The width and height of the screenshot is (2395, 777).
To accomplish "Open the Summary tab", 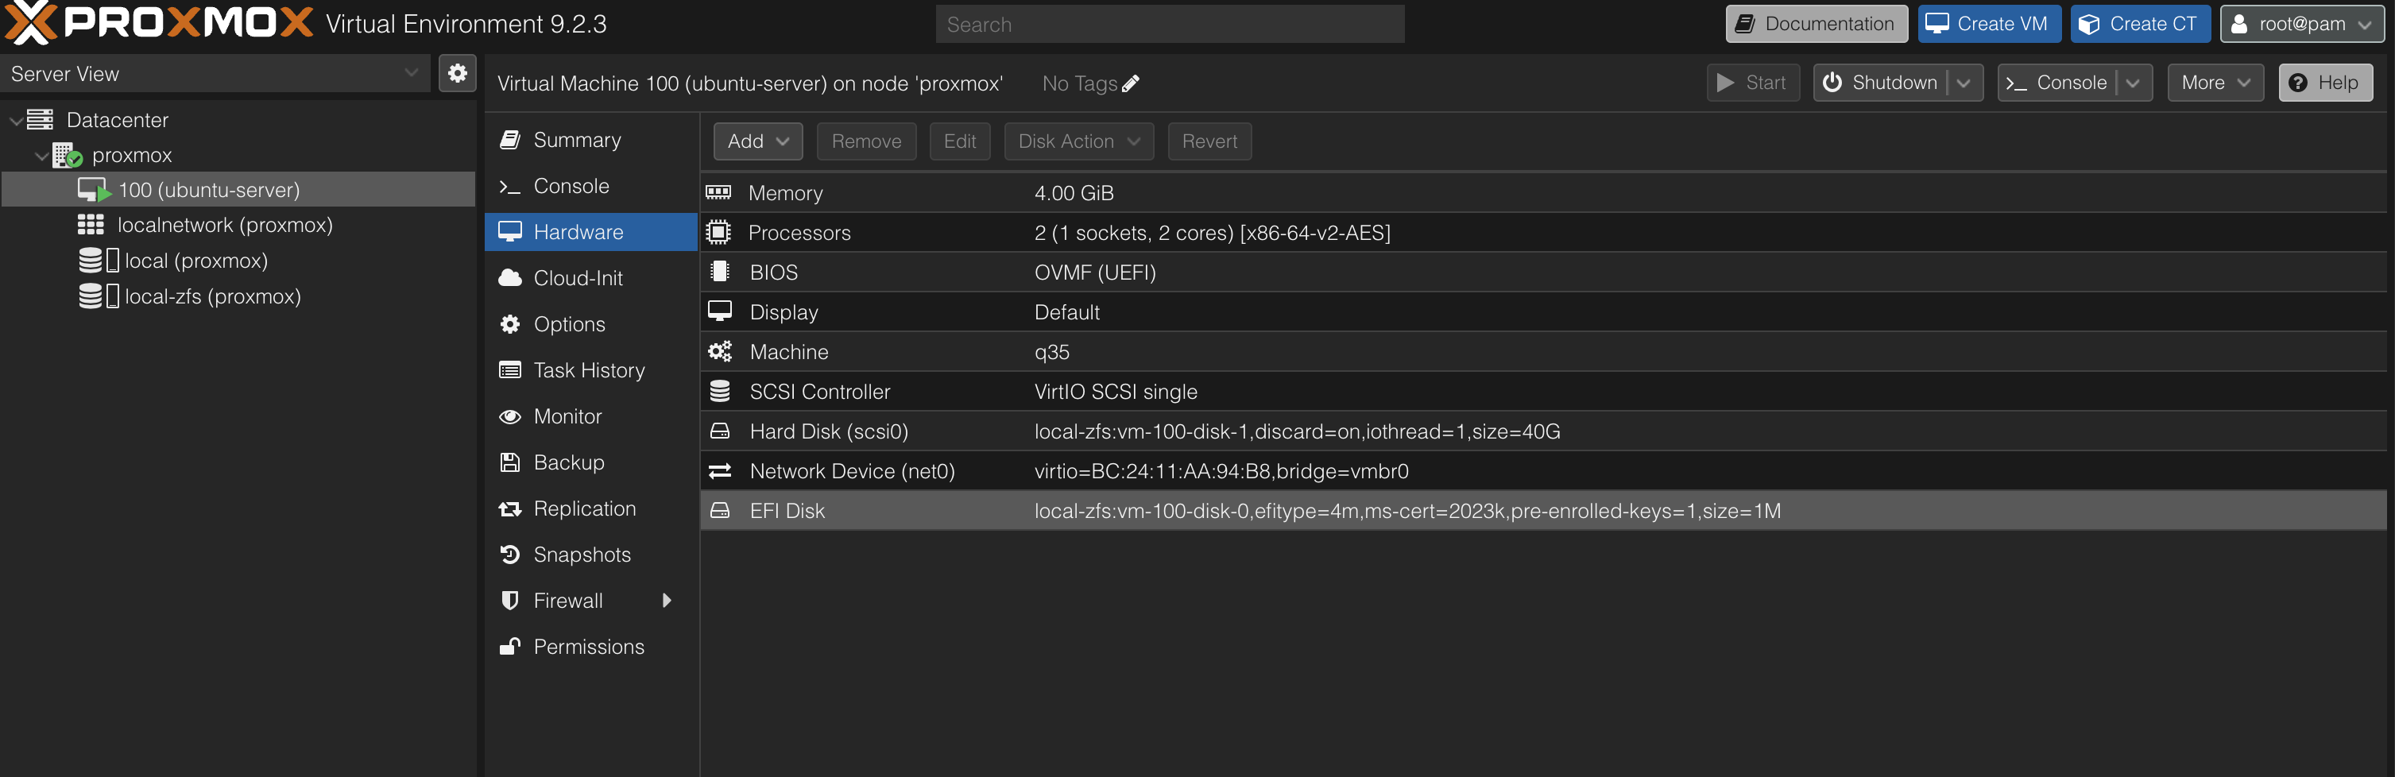I will 591,141.
